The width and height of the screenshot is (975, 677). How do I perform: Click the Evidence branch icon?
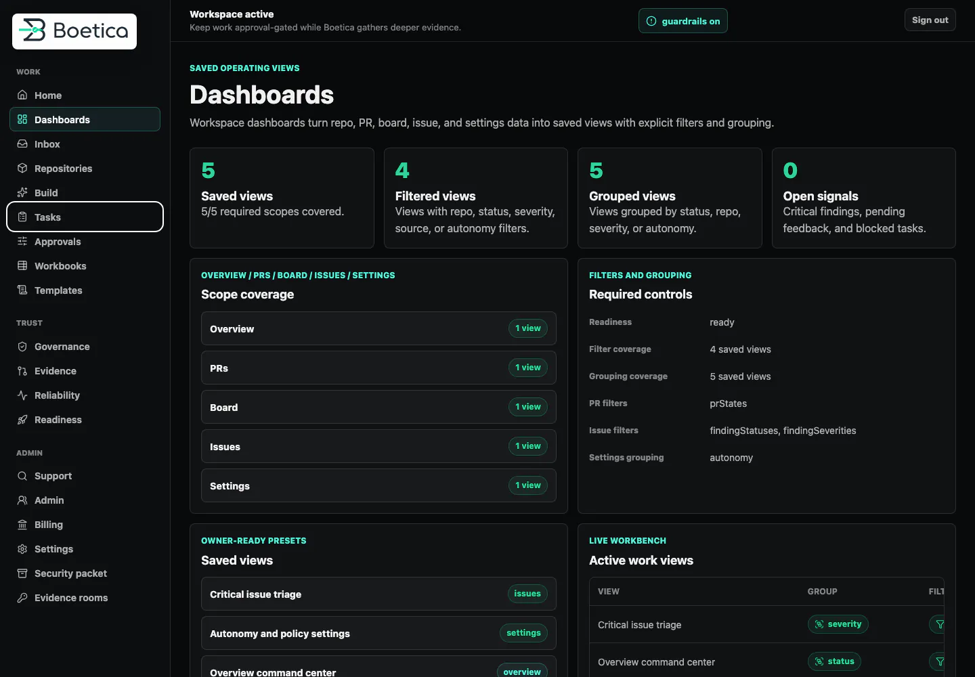click(22, 371)
